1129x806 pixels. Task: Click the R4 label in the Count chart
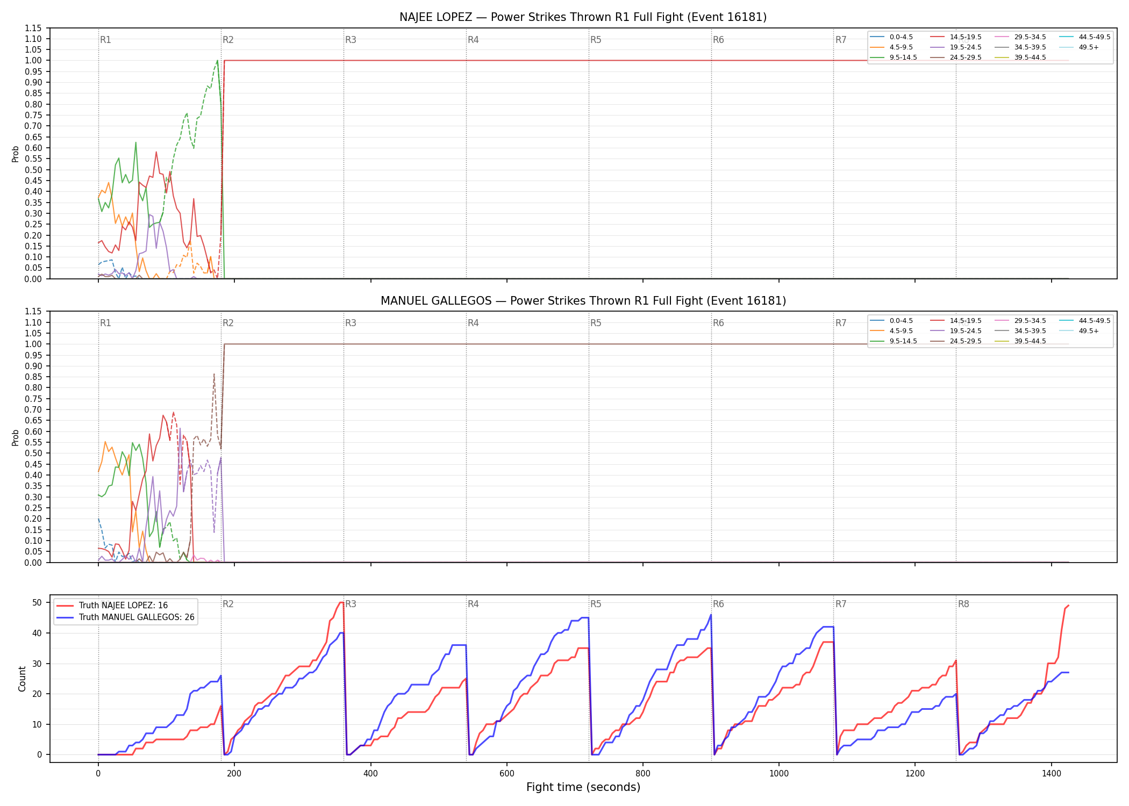473,604
